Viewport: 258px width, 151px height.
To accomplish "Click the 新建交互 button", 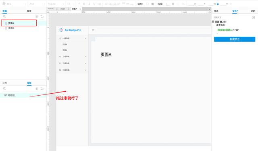I will (x=235, y=39).
